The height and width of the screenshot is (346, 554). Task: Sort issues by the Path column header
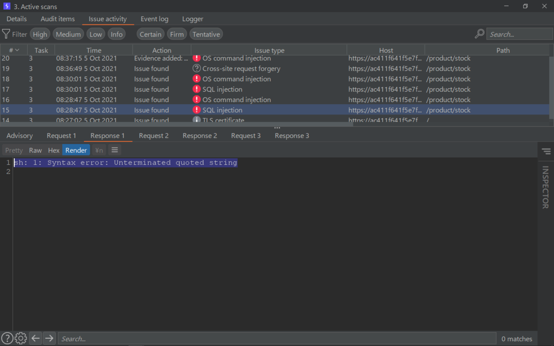503,50
